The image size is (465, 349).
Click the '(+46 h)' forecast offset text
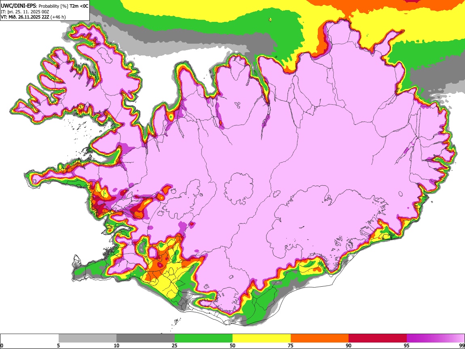coord(58,17)
